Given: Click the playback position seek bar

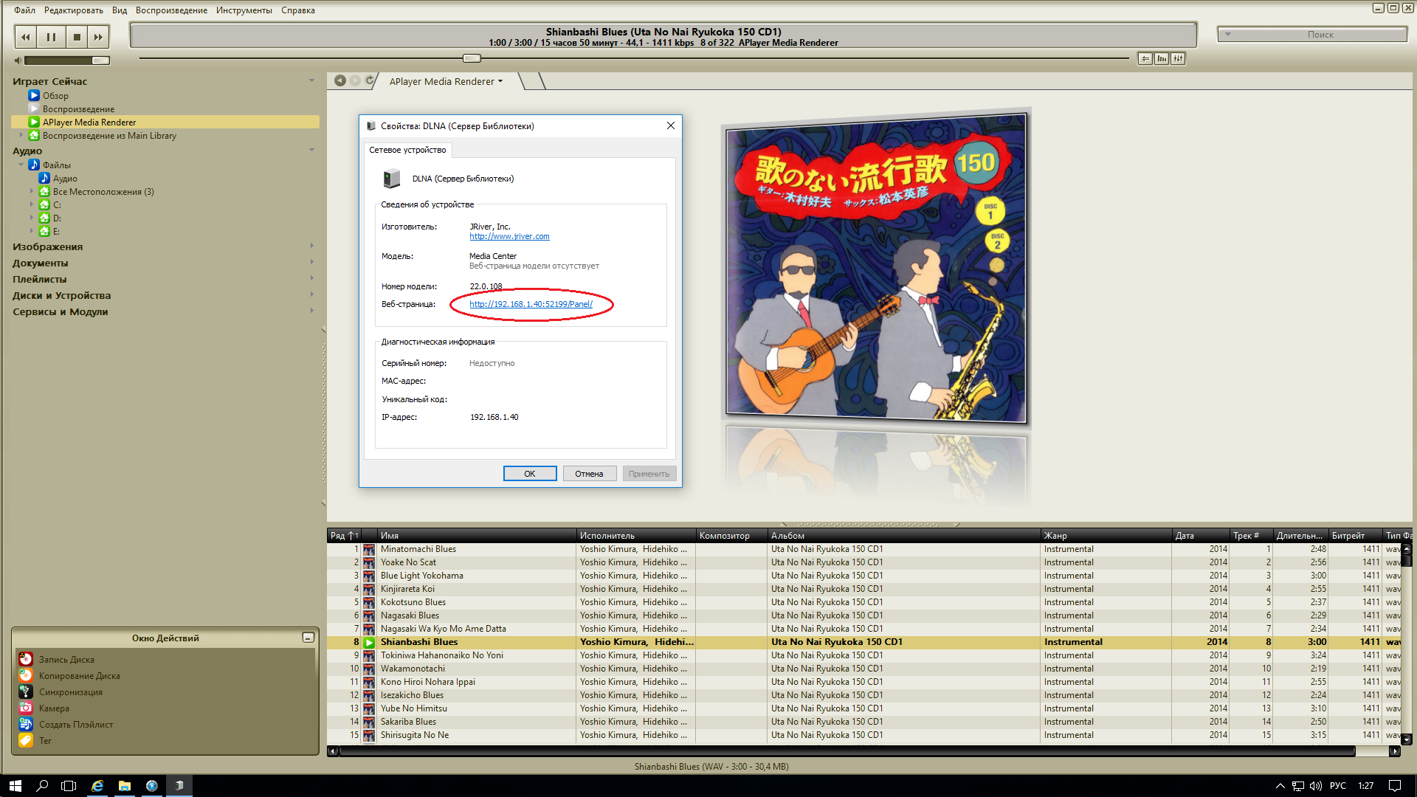Looking at the screenshot, I should [x=633, y=58].
